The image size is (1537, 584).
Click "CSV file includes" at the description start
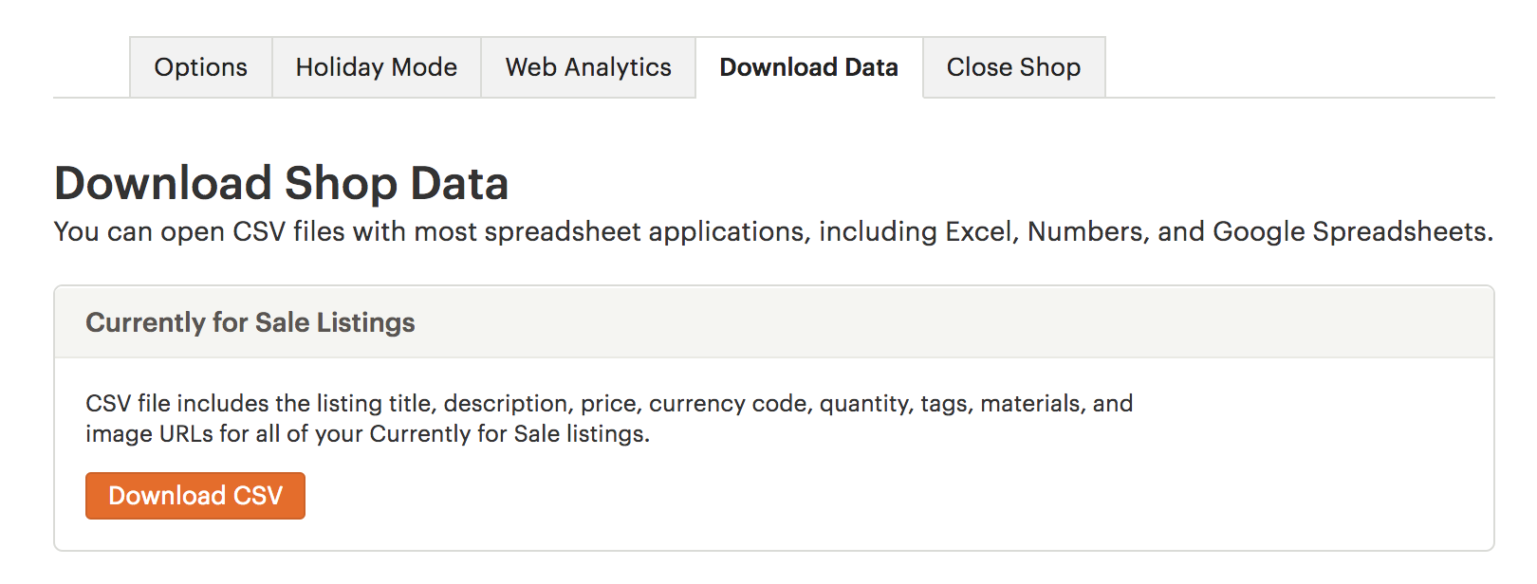click(x=177, y=404)
